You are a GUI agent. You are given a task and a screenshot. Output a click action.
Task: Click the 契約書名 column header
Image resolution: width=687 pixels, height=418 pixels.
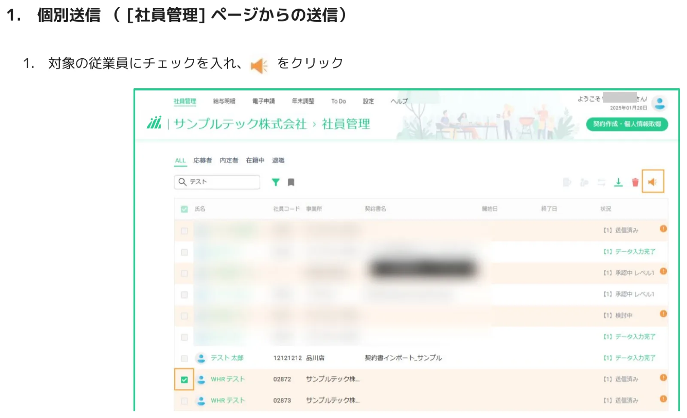375,209
